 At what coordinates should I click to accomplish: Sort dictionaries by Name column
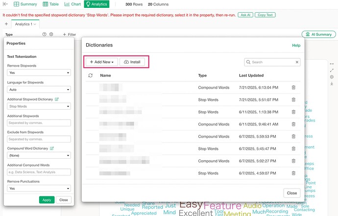(x=105, y=75)
